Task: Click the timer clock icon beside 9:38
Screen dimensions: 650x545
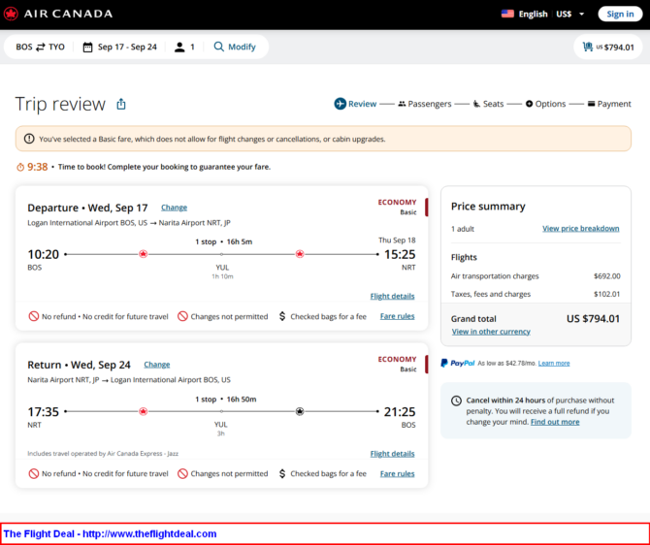Action: (x=20, y=167)
